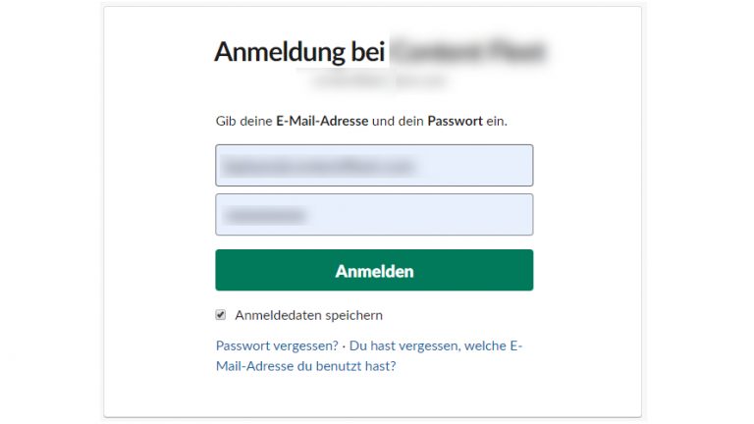Click the right end of the password field
Screen dimensions: 754x424
point(518,214)
